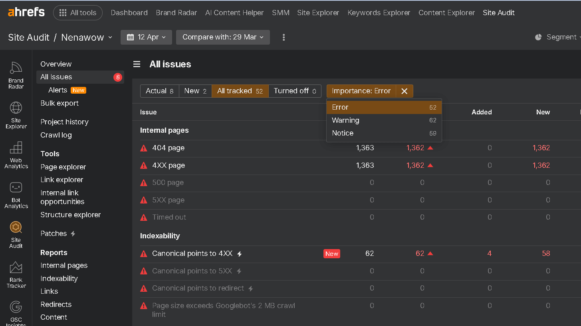
Task: Open the Canonical points to 4XX issue
Action: click(x=192, y=253)
